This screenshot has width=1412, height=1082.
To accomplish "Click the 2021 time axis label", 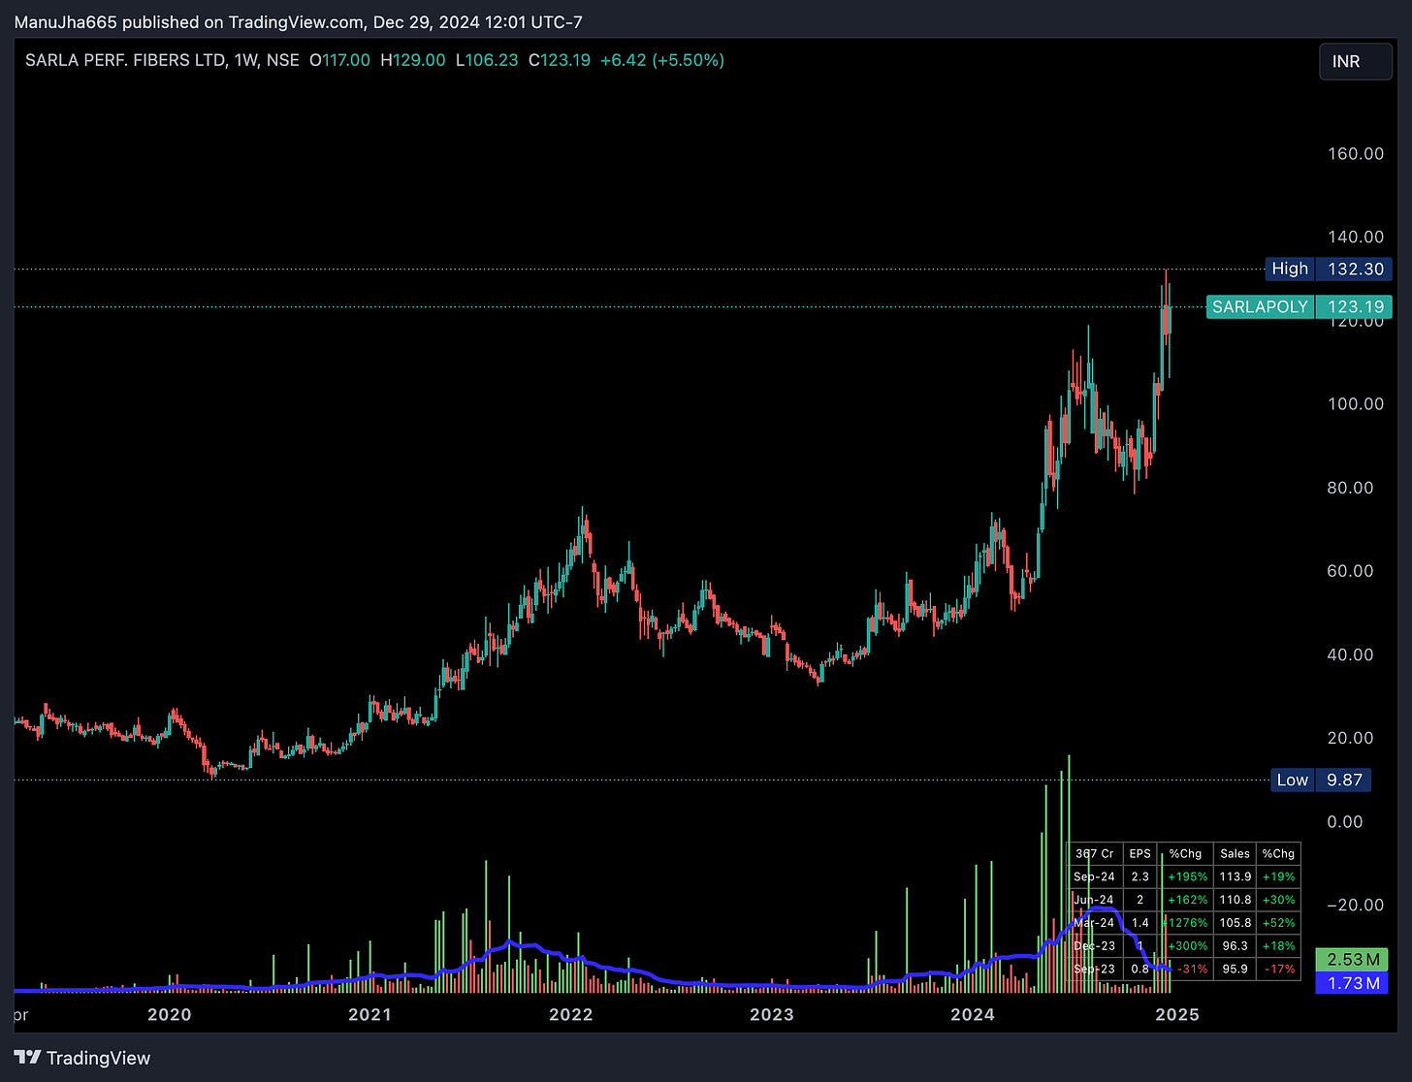I will (369, 1014).
